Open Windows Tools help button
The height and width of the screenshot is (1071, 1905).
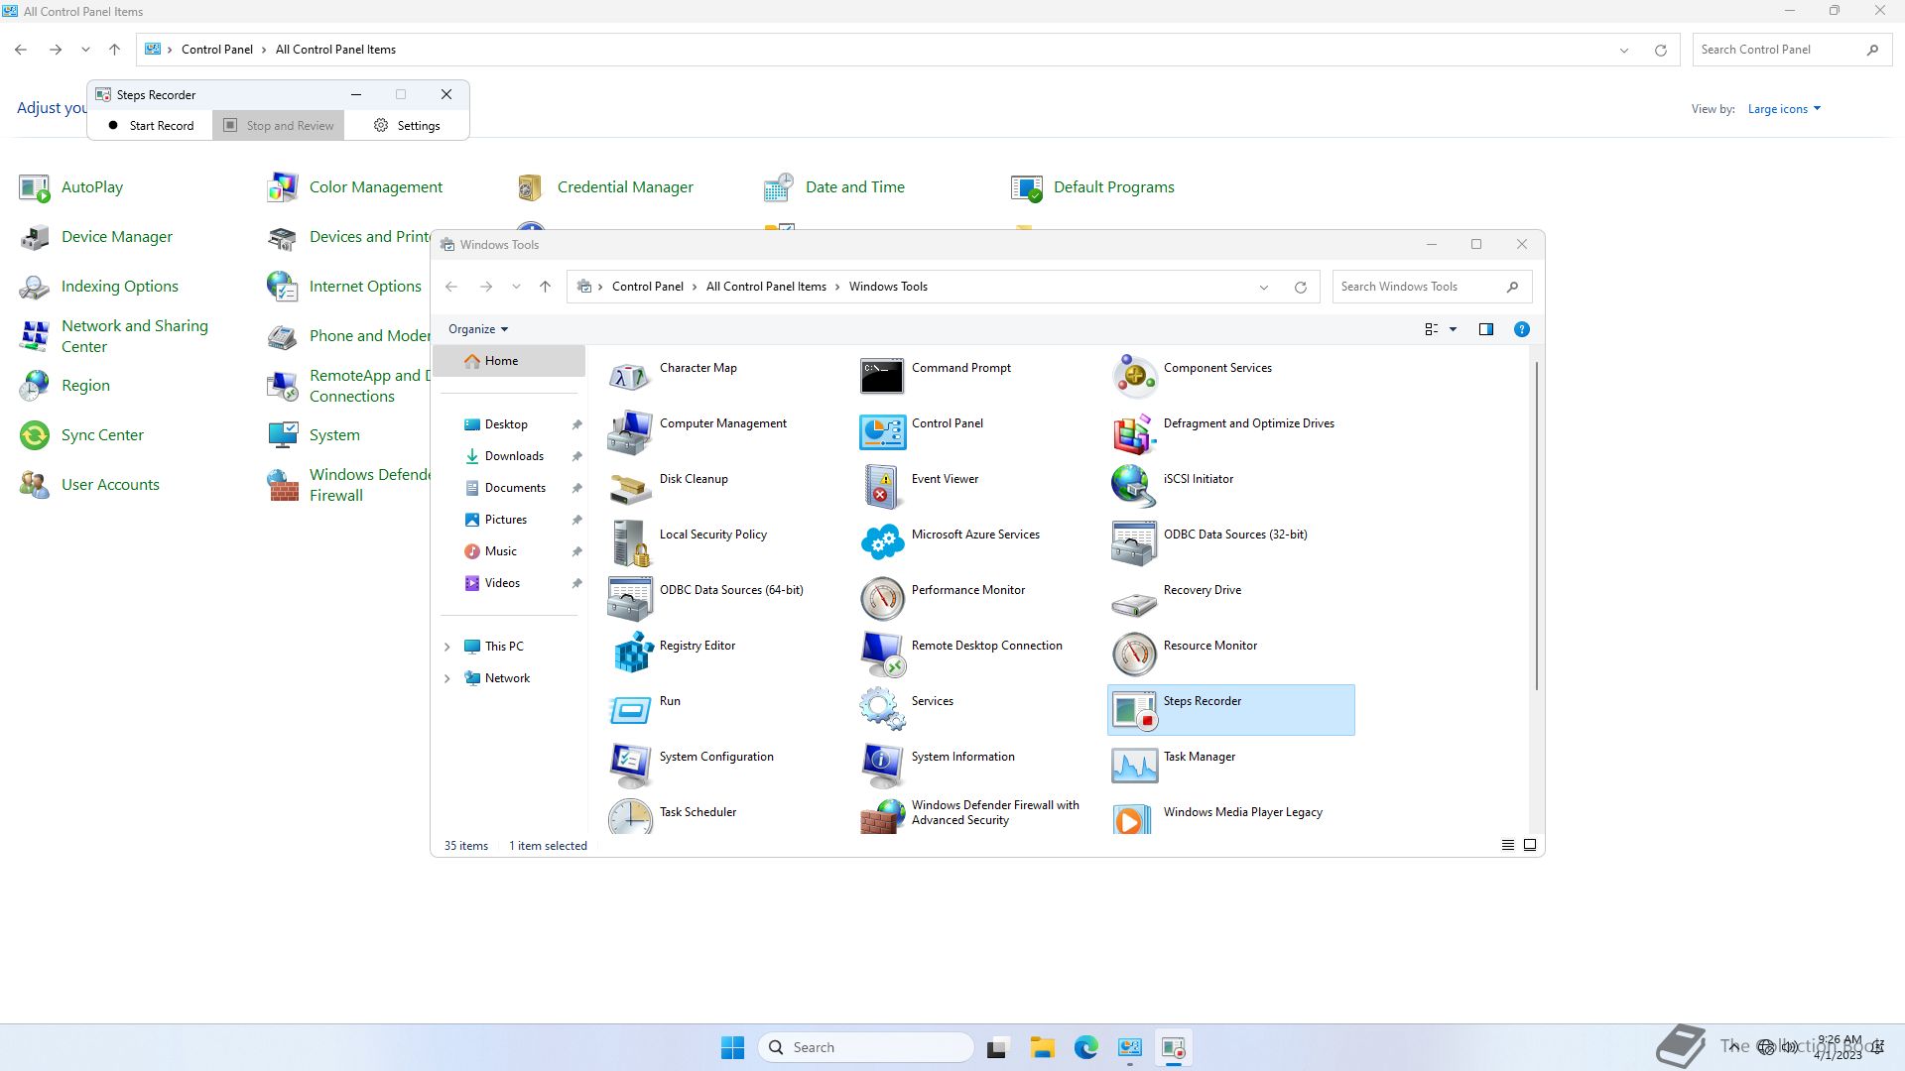click(1521, 329)
